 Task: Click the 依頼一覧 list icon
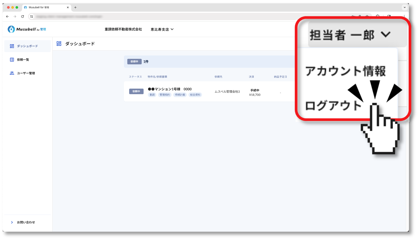pos(12,60)
